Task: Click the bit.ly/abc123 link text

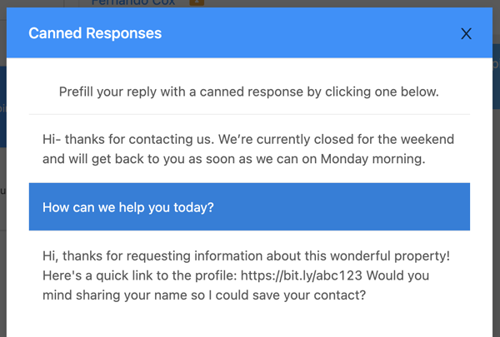Action: pos(302,275)
